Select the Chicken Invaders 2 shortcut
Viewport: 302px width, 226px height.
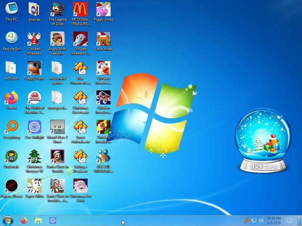pyautogui.click(x=34, y=43)
